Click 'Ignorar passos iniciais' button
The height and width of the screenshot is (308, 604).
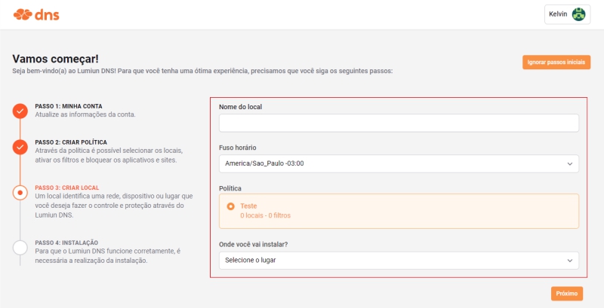[x=556, y=63]
